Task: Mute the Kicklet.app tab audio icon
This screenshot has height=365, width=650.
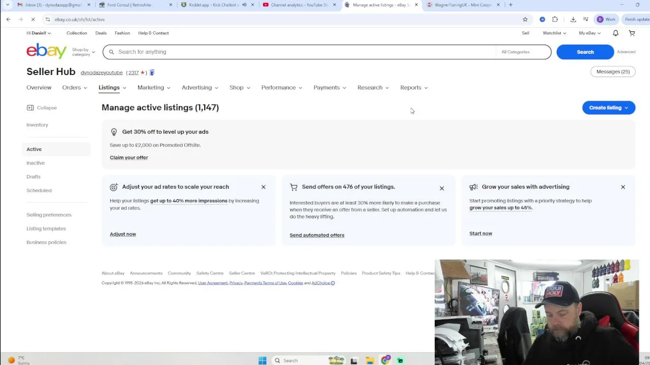Action: coord(244,5)
